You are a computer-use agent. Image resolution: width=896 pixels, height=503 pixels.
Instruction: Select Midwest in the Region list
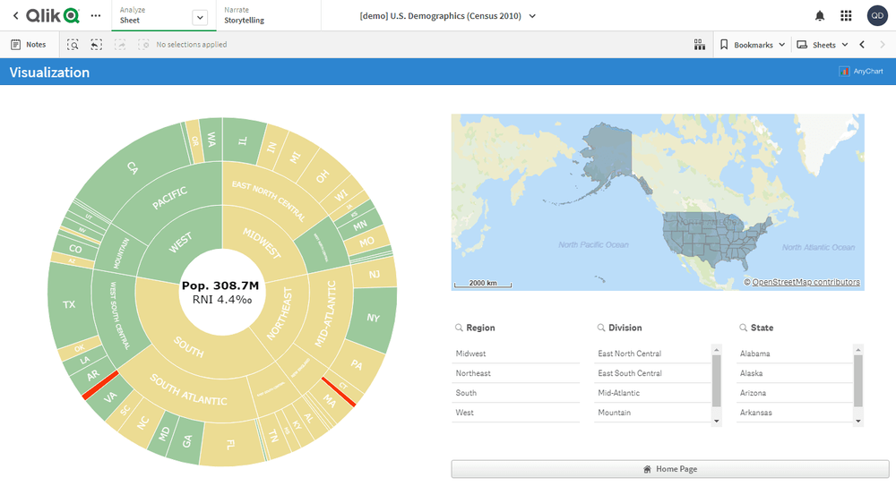471,354
